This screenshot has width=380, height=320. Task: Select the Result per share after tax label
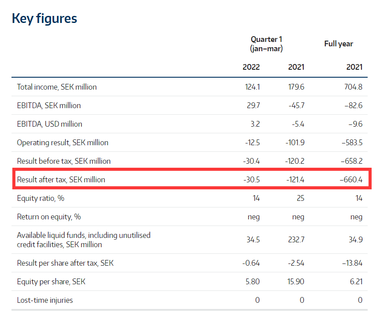pyautogui.click(x=65, y=263)
